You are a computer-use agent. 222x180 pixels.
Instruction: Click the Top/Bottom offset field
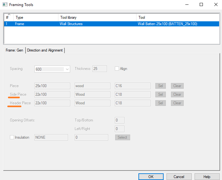click(119, 120)
